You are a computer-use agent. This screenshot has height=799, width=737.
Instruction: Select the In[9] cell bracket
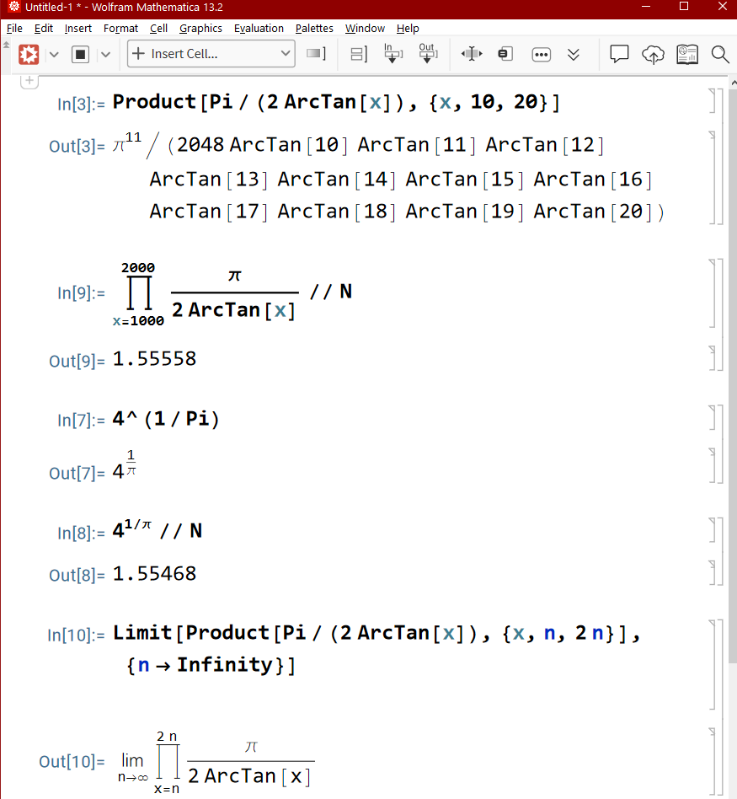(x=712, y=293)
